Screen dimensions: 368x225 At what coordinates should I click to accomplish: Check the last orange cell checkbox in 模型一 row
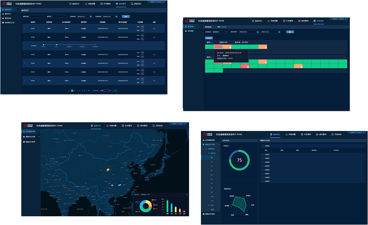pos(265,47)
